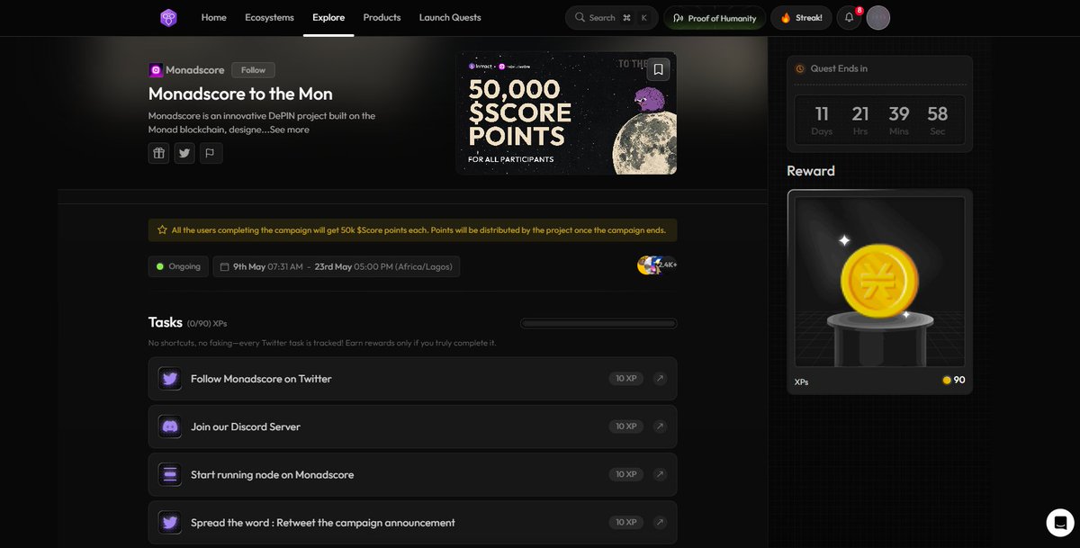1080x548 pixels.
Task: Expand description with See more link
Action: coord(290,130)
